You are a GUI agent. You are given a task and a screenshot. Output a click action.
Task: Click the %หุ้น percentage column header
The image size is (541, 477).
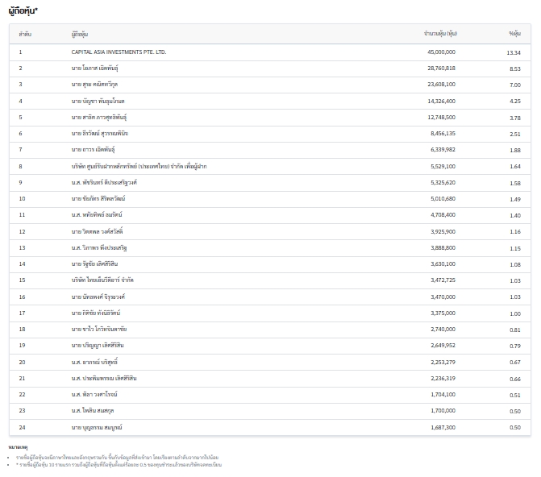pos(514,34)
